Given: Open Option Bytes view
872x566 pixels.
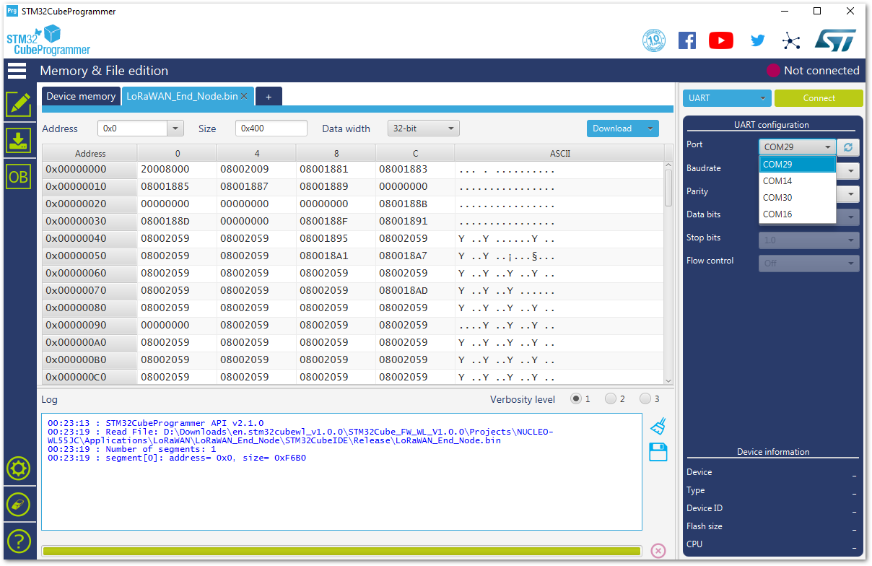Looking at the screenshot, I should (x=18, y=177).
